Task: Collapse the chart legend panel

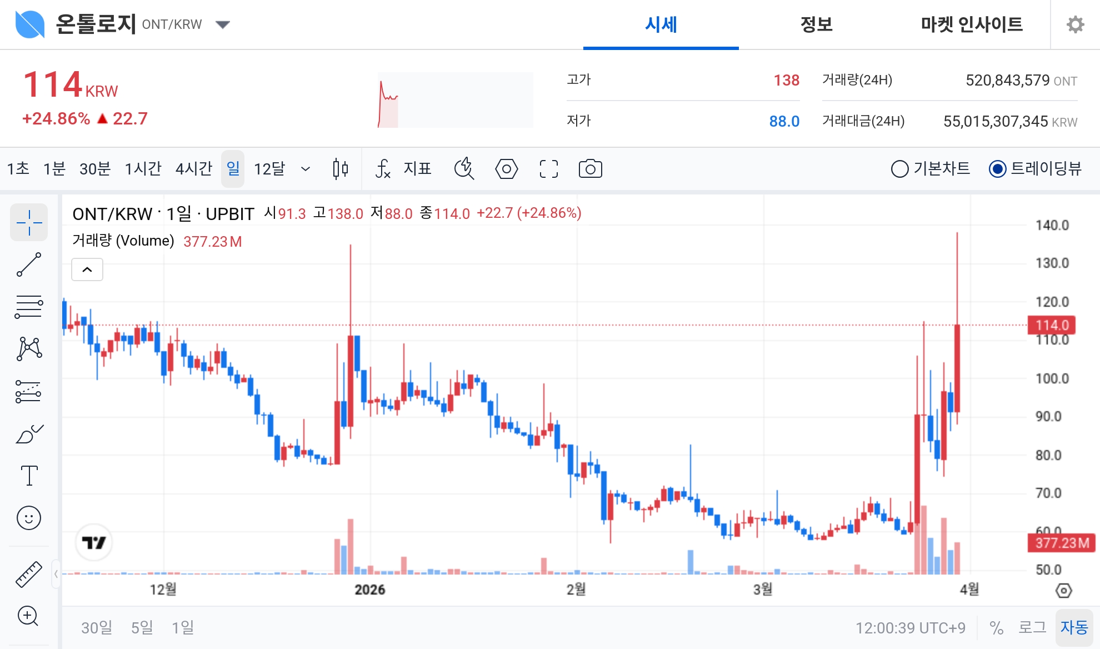Action: click(87, 269)
